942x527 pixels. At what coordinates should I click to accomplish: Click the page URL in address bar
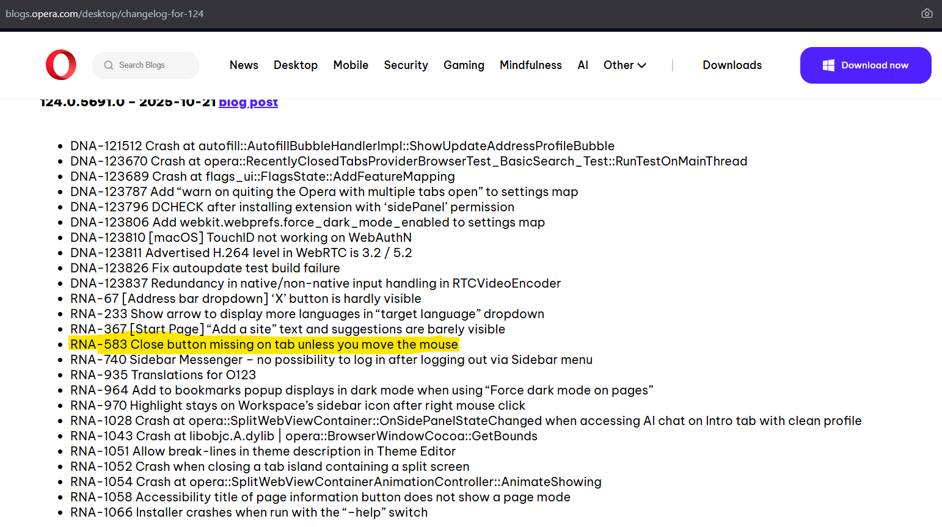pos(104,13)
